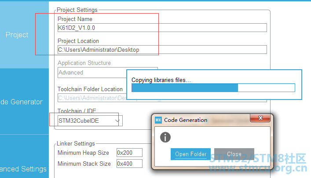Click the 'Copying libraries files...' status text
This screenshot has height=178, width=311.
[161, 80]
